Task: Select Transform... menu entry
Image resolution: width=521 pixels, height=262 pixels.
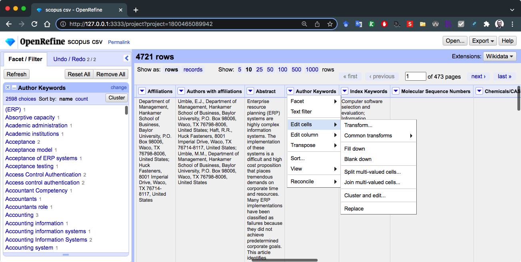Action: [x=378, y=125]
